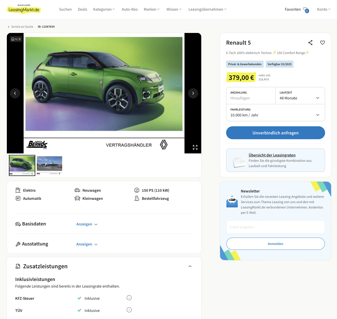Viewport: 337px width, 319px height.
Task: Collapse the Zusatzleistungen section
Action: (x=190, y=266)
